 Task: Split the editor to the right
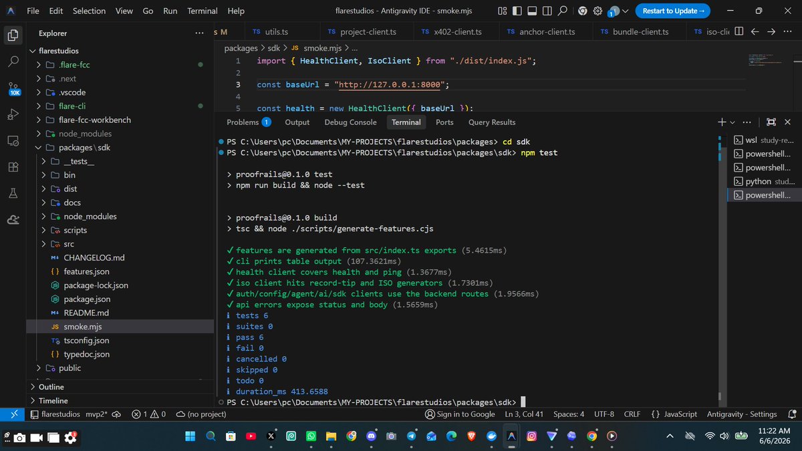pos(739,31)
